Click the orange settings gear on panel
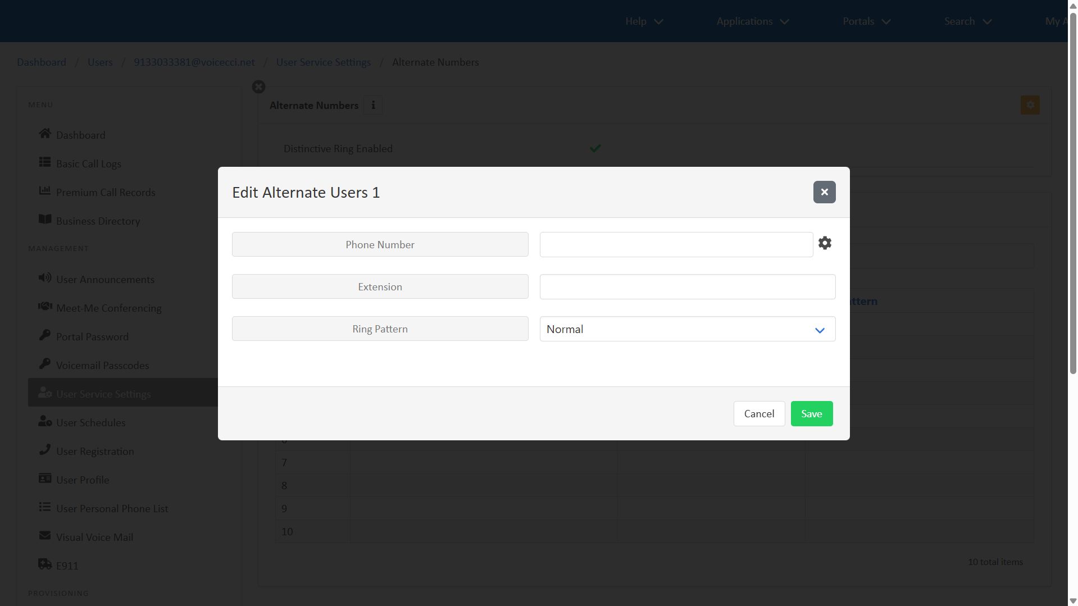The width and height of the screenshot is (1078, 606). tap(1030, 105)
